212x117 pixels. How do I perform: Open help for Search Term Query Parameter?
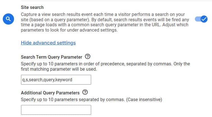pyautogui.click(x=87, y=56)
